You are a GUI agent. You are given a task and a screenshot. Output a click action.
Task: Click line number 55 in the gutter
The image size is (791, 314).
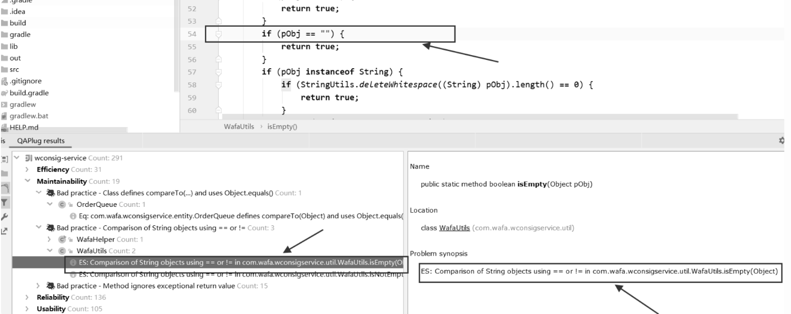click(x=191, y=47)
